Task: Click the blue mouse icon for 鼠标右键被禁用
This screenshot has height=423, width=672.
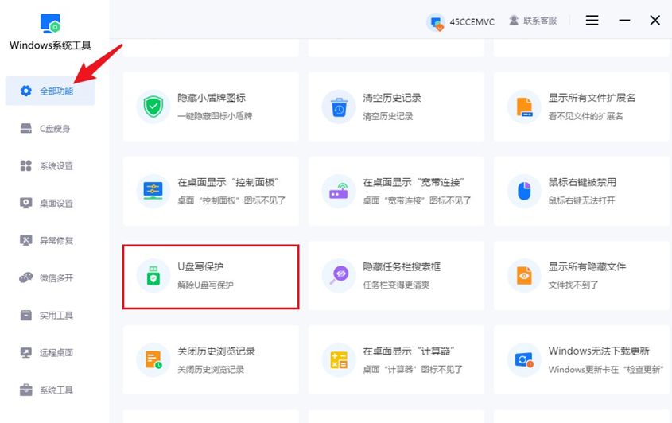Action: tap(524, 191)
